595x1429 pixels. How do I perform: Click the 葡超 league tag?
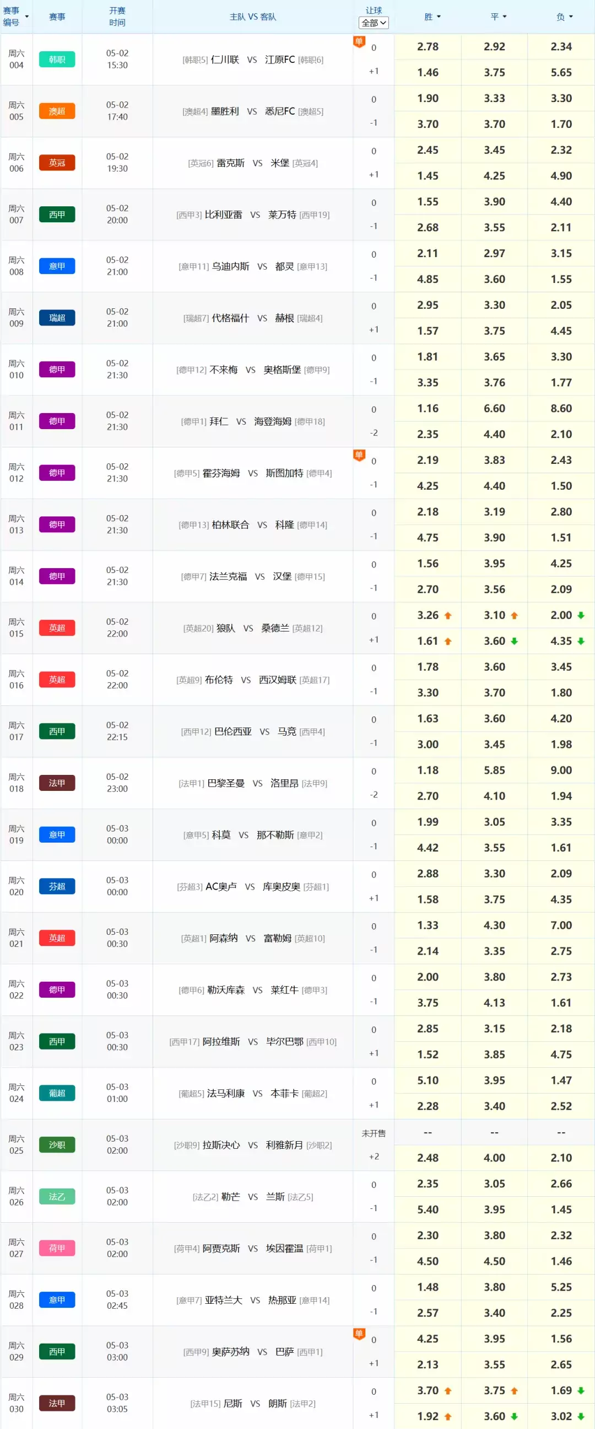coord(57,1093)
